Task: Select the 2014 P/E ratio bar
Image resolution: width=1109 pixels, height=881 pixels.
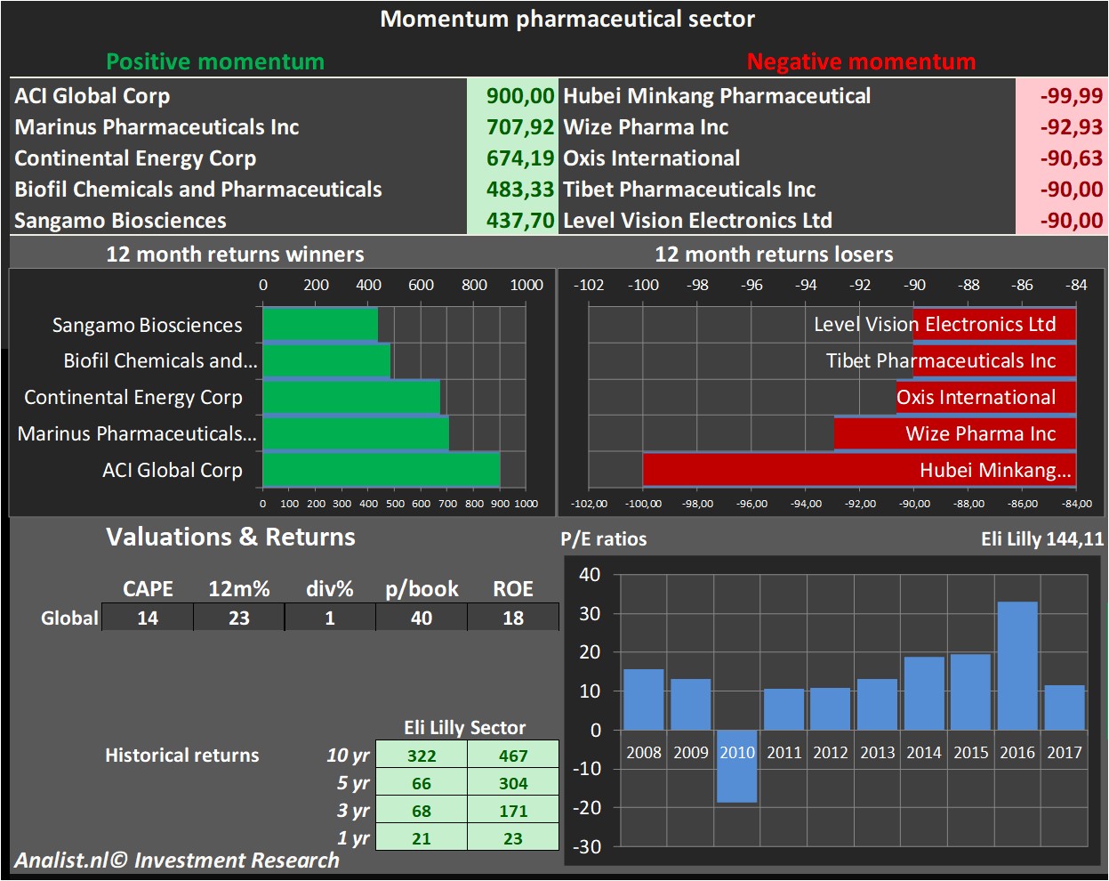Action: [x=924, y=692]
